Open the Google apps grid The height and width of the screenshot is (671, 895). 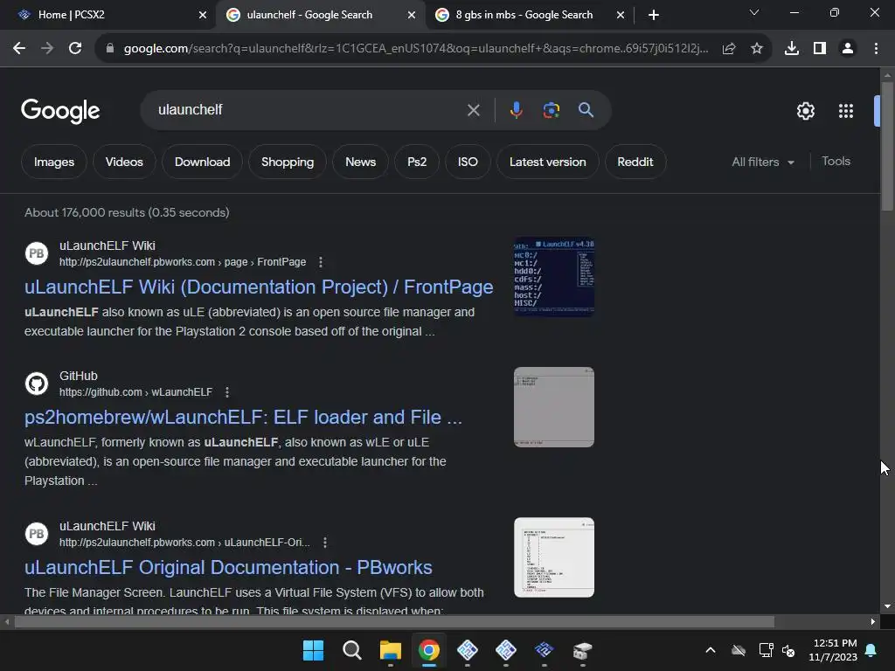coord(846,111)
